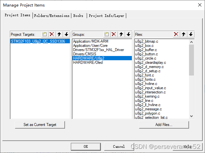Move selected group up
The width and height of the screenshot is (205, 153).
(x=121, y=35)
